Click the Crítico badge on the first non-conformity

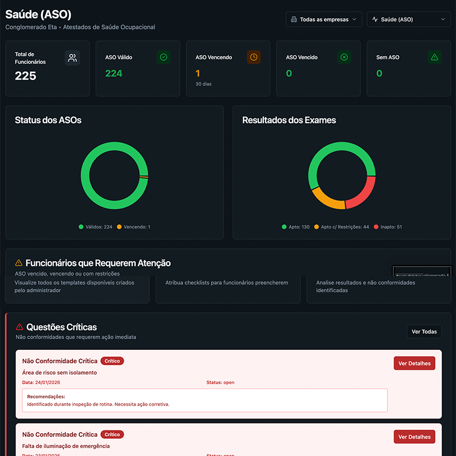click(x=112, y=361)
